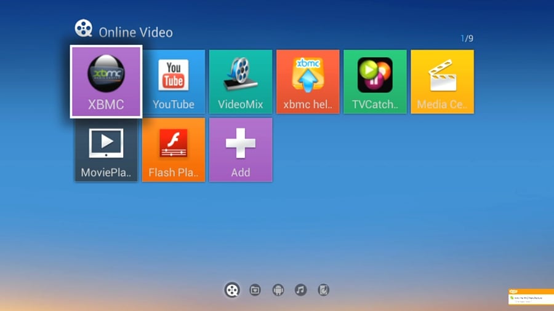
Task: Open the YouTube app tile
Action: point(174,81)
